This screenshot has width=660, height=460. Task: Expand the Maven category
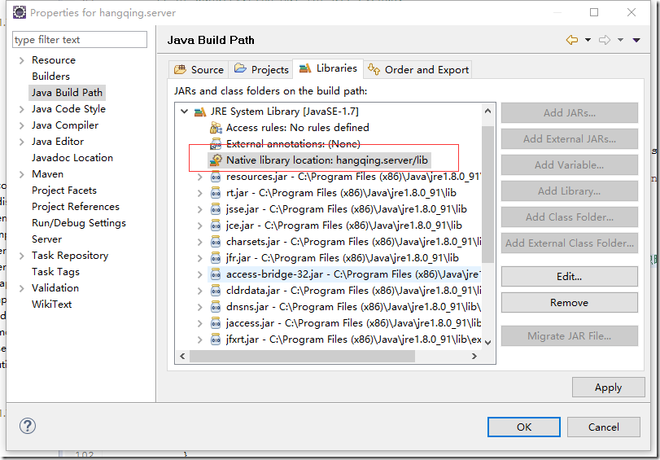[x=21, y=174]
